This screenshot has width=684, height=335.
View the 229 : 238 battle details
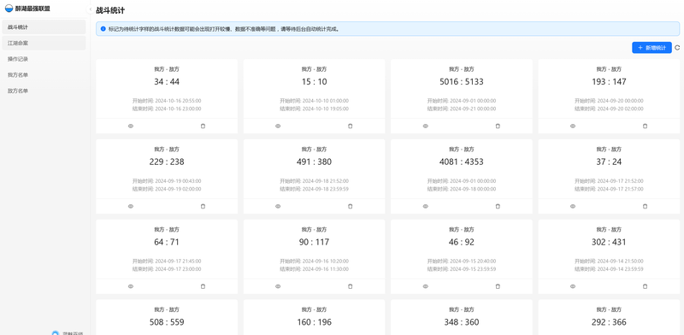131,206
